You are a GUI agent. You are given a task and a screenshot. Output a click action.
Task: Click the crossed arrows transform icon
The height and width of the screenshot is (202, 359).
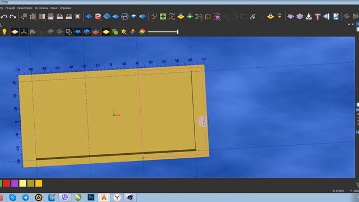253,16
